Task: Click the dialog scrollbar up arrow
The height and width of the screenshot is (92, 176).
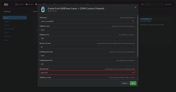Action: tap(138, 15)
